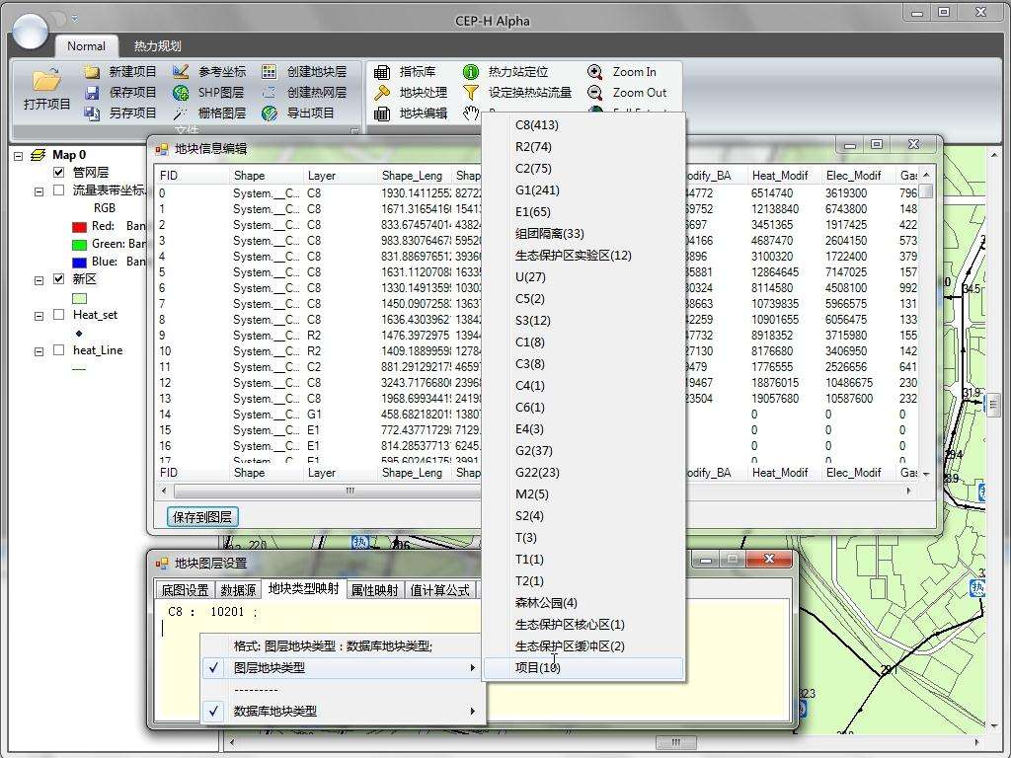Collapse the 新区 layer node

click(x=39, y=279)
